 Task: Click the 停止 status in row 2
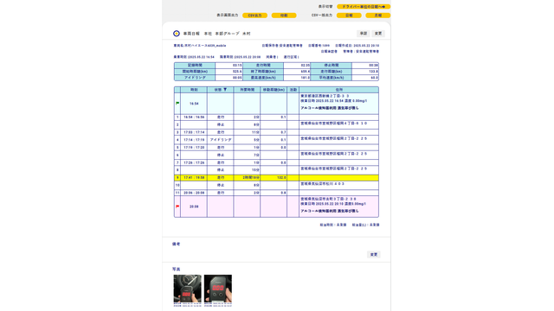221,124
